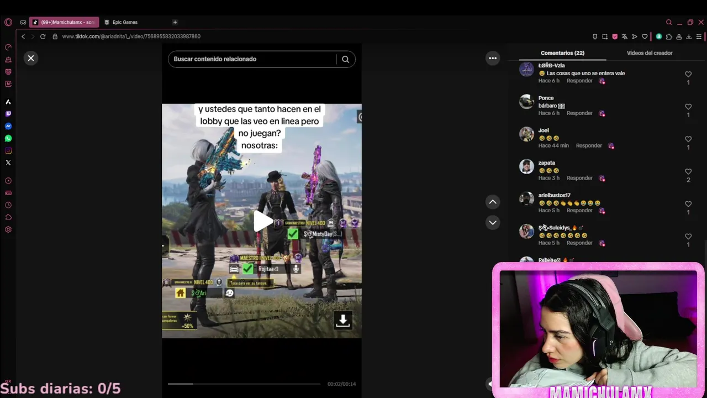Seek on the video progress bar
This screenshot has height=398, width=707.
pos(244,384)
